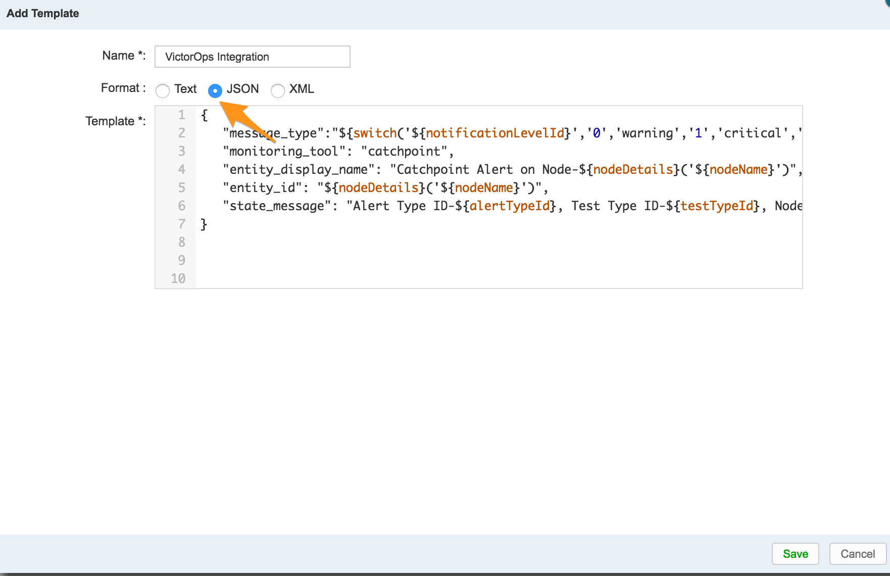Image resolution: width=890 pixels, height=576 pixels.
Task: Click the Name input field
Action: (x=252, y=57)
